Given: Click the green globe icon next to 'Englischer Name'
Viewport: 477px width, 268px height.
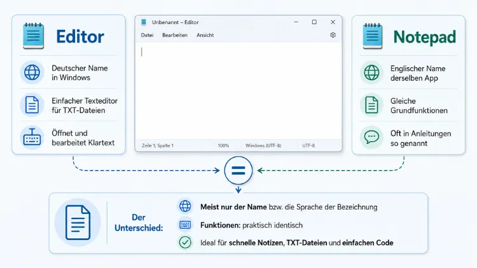Looking at the screenshot, I should click(x=372, y=72).
